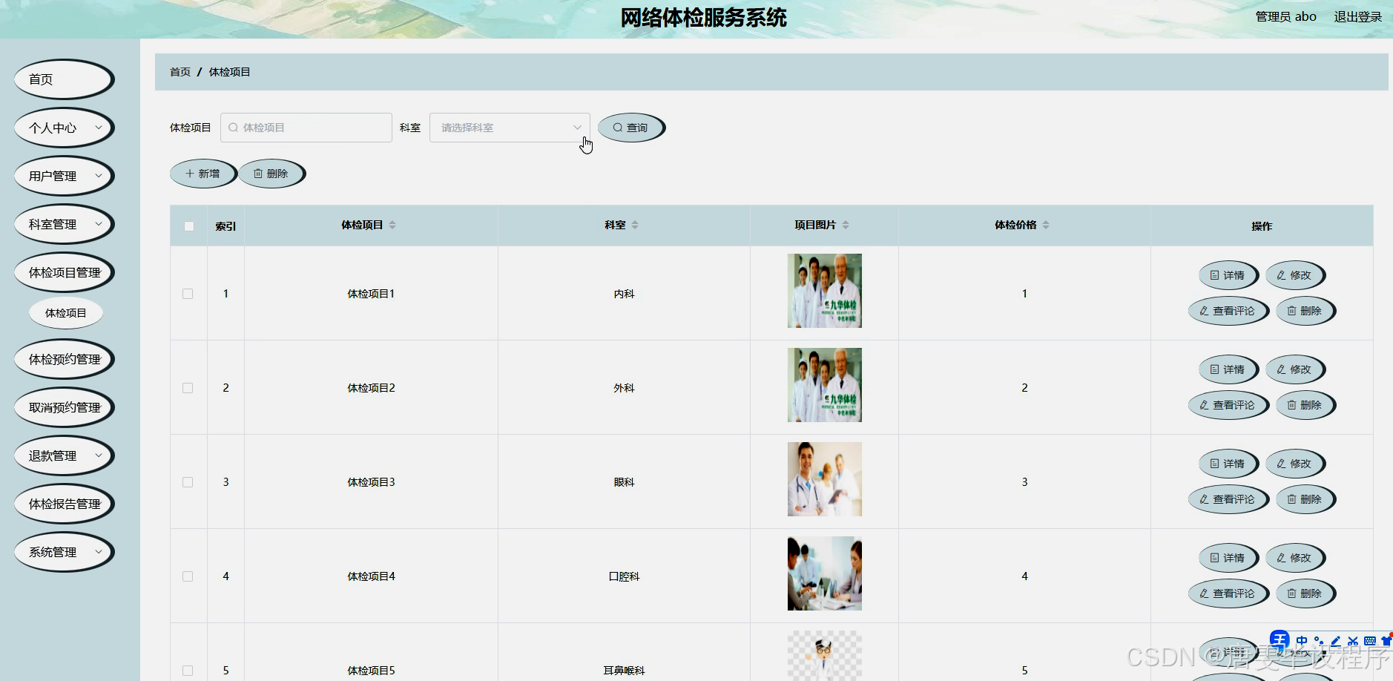Screen dimensions: 1393x681
Task: Click 修改 for 体检项目3
Action: [1295, 464]
